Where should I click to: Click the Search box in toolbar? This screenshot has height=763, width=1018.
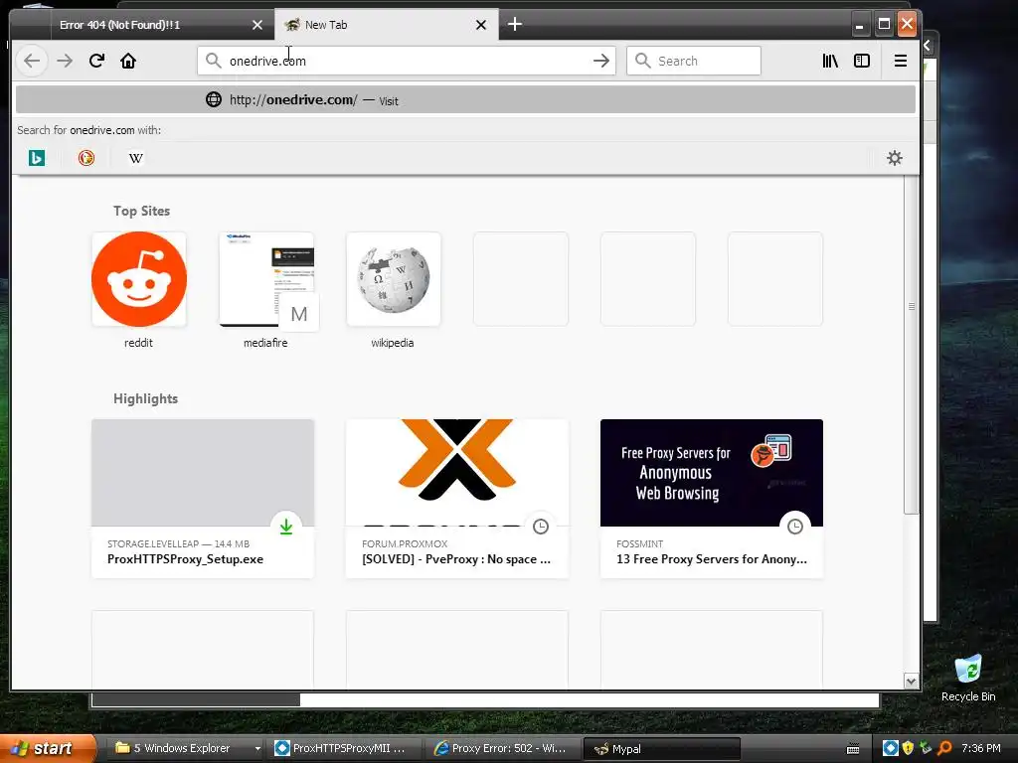coord(693,61)
